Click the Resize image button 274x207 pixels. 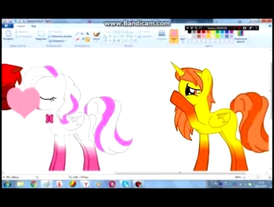(60, 36)
